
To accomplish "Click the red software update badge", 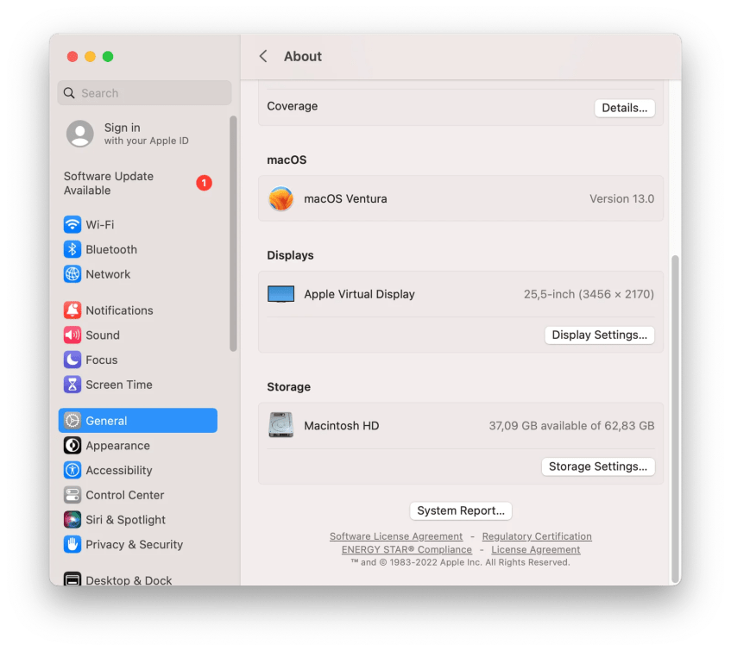I will click(x=204, y=183).
